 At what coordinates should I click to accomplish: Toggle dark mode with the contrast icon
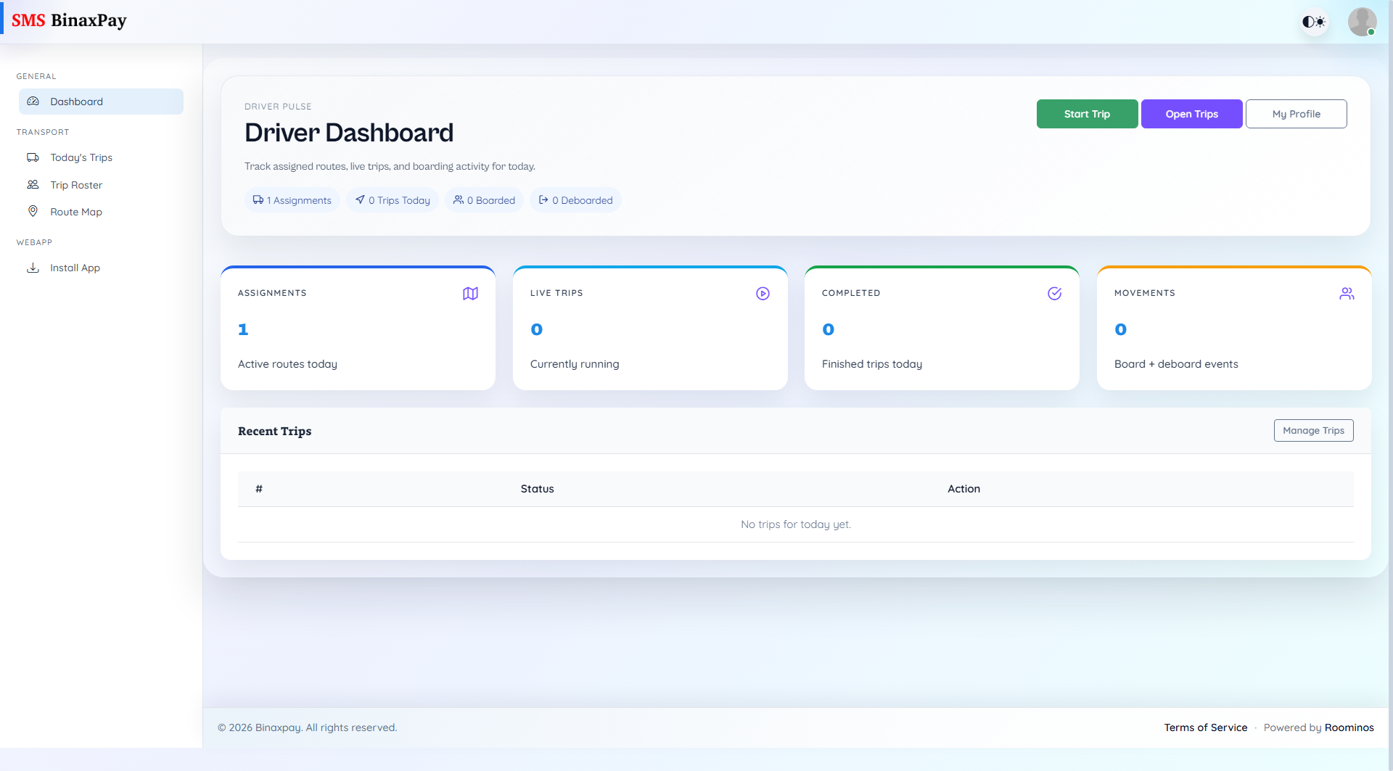tap(1314, 21)
